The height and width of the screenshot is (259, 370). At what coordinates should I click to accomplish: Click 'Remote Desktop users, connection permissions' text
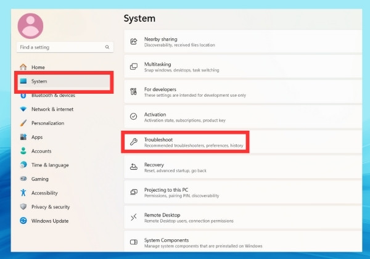189,221
